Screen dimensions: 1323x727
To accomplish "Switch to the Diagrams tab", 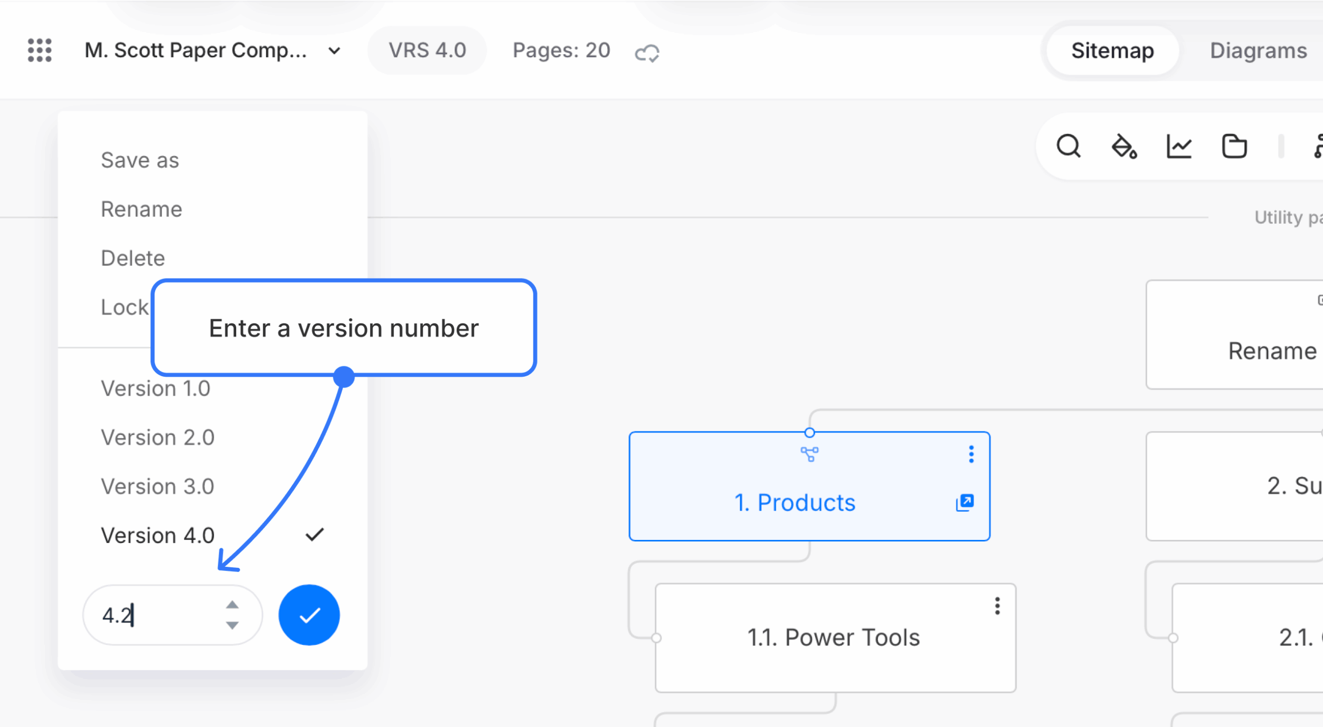I will (1258, 51).
